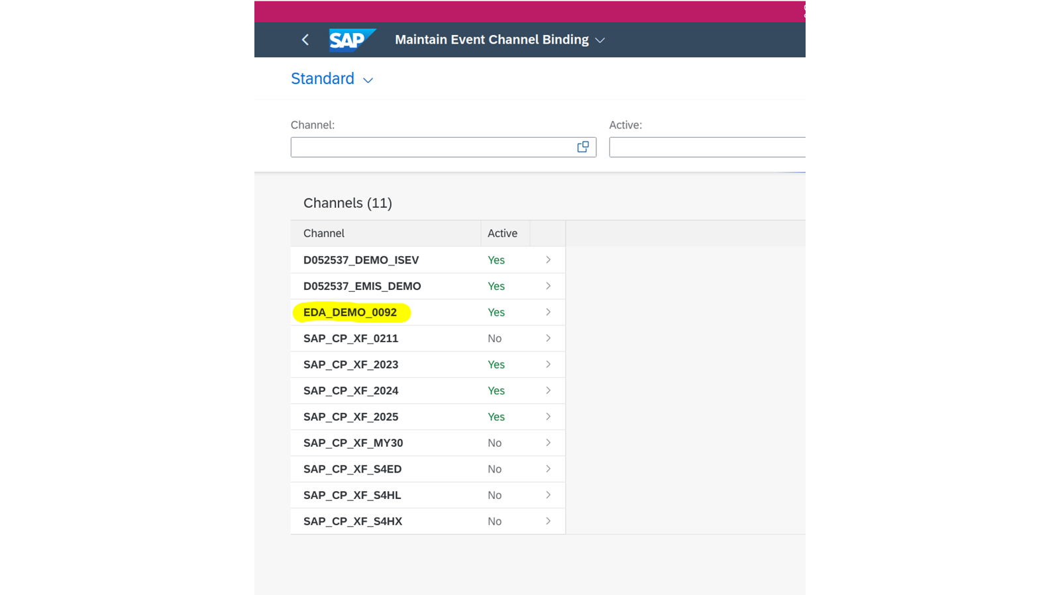Select channel SAP_CP_XF_MY30

(353, 443)
